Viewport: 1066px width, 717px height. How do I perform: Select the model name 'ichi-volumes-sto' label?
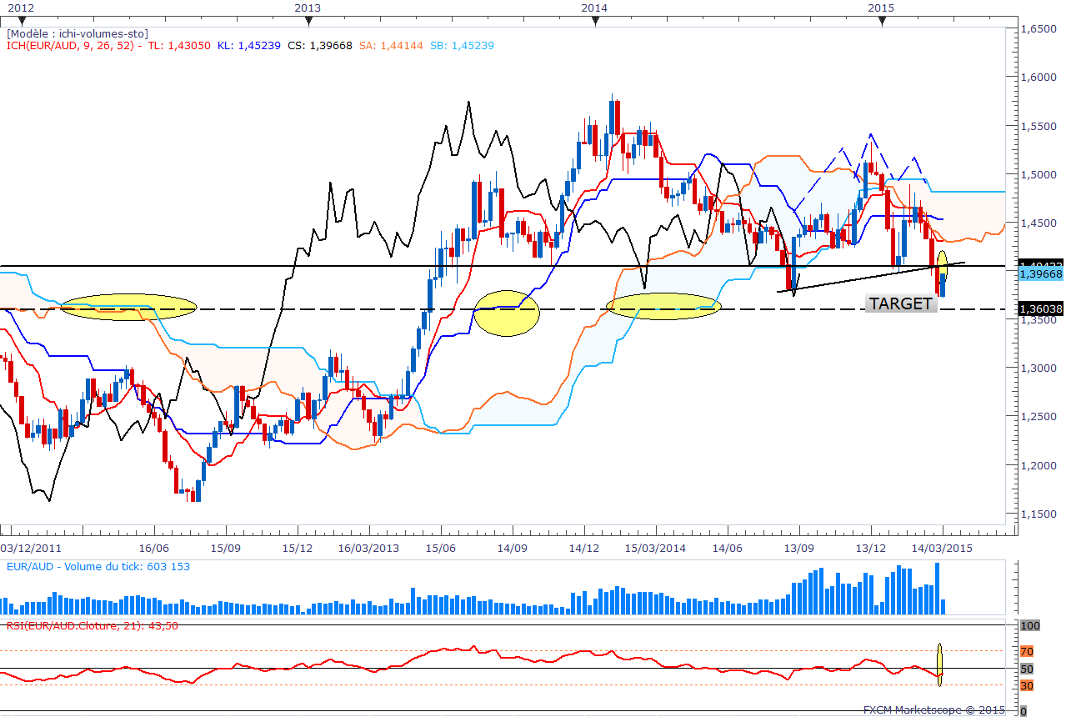point(78,33)
